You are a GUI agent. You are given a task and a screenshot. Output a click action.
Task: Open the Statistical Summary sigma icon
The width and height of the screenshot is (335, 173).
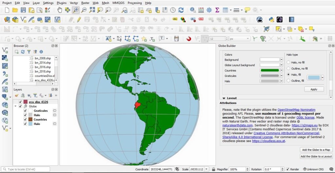click(217, 10)
